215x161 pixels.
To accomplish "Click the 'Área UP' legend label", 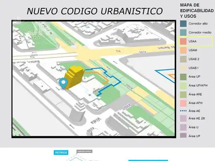I will [x=194, y=76].
